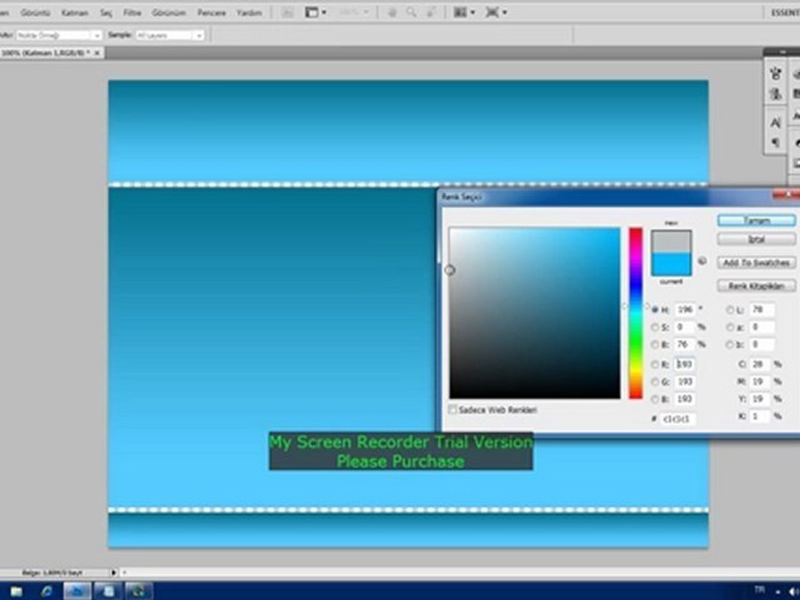The image size is (800, 600).
Task: Open the Seç menu
Action: [x=106, y=12]
